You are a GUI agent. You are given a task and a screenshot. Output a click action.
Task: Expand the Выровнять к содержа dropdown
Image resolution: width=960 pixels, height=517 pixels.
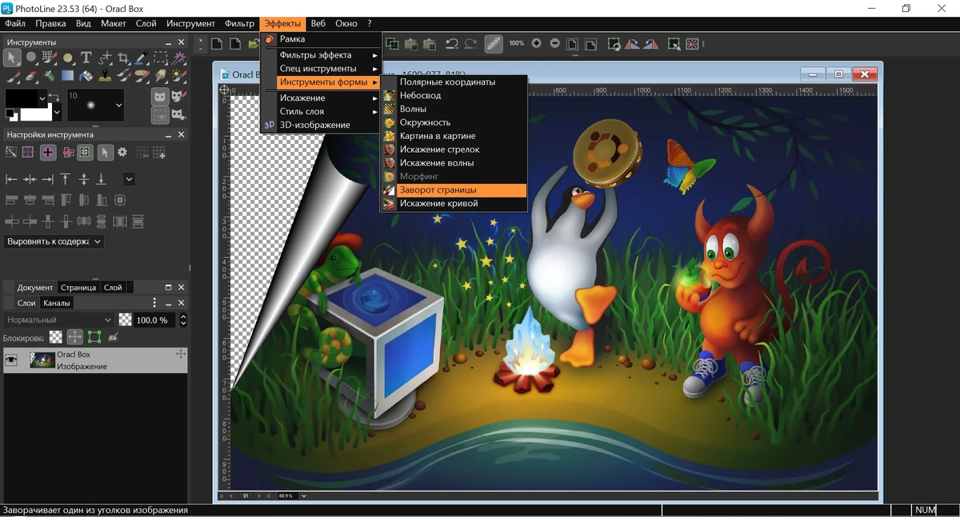click(x=54, y=241)
